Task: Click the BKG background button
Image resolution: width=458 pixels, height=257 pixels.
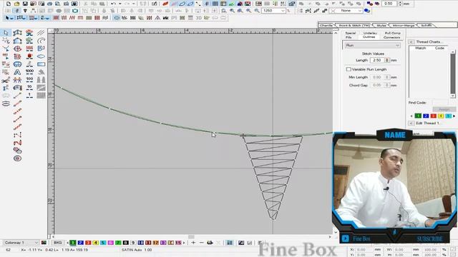Action: (57, 243)
